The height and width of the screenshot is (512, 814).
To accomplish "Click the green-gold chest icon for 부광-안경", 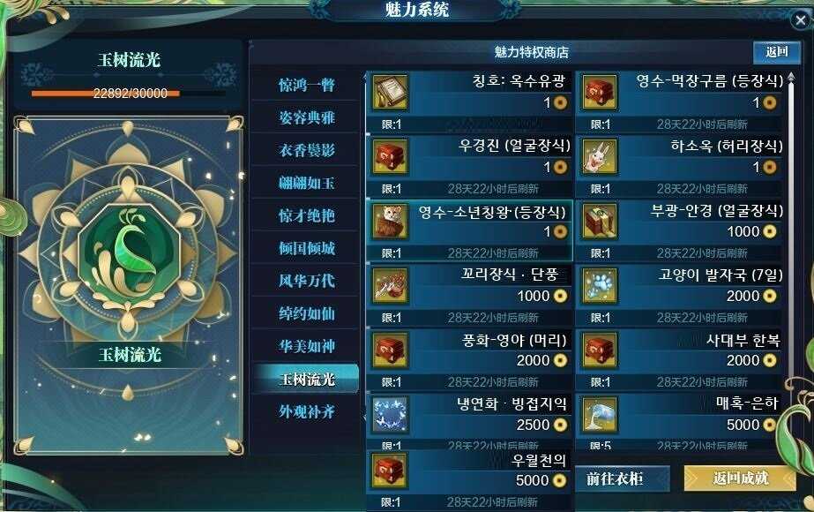I will coord(599,222).
